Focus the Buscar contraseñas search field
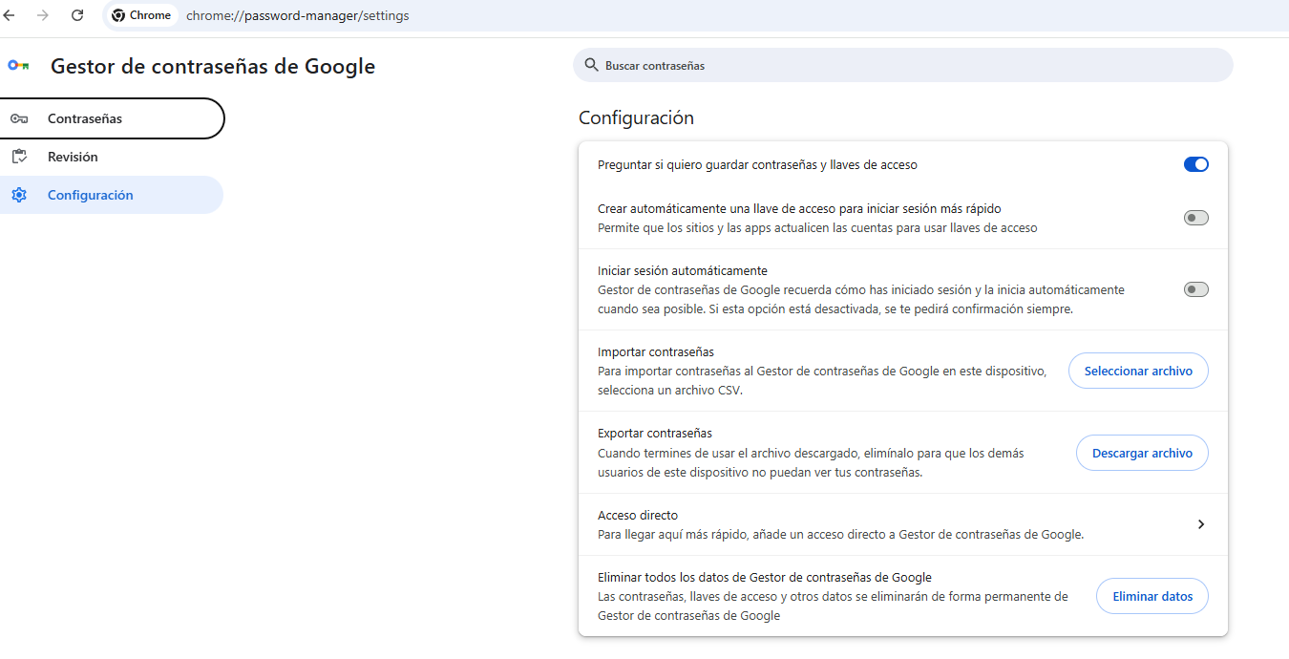The width and height of the screenshot is (1289, 659). pos(903,65)
